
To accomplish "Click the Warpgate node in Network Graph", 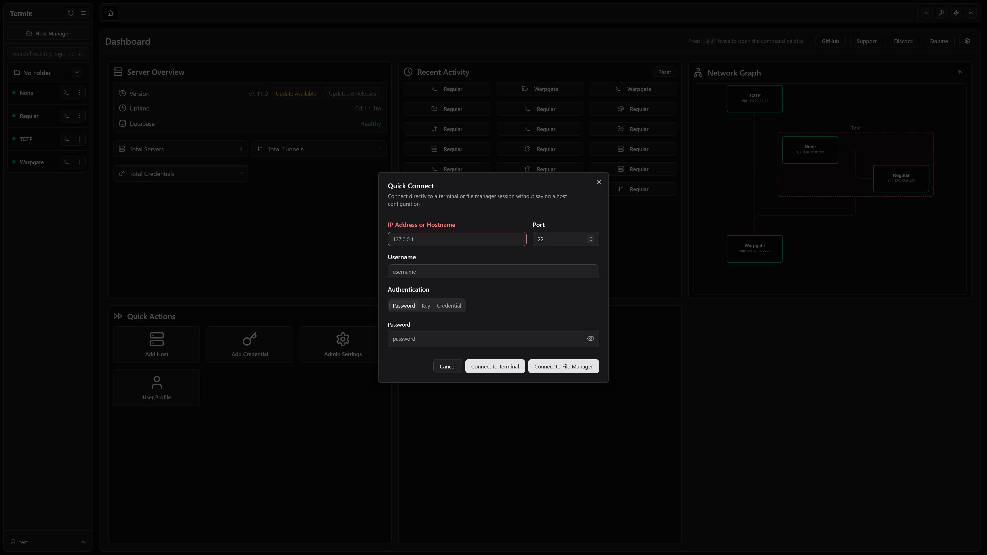I will click(x=754, y=248).
